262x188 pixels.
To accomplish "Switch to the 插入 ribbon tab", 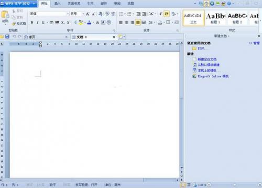I will (x=57, y=3).
